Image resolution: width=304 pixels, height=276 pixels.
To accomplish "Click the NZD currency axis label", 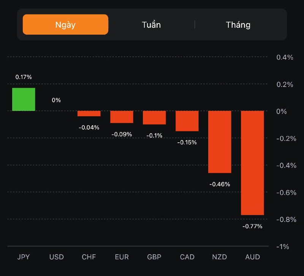I will pos(220,257).
